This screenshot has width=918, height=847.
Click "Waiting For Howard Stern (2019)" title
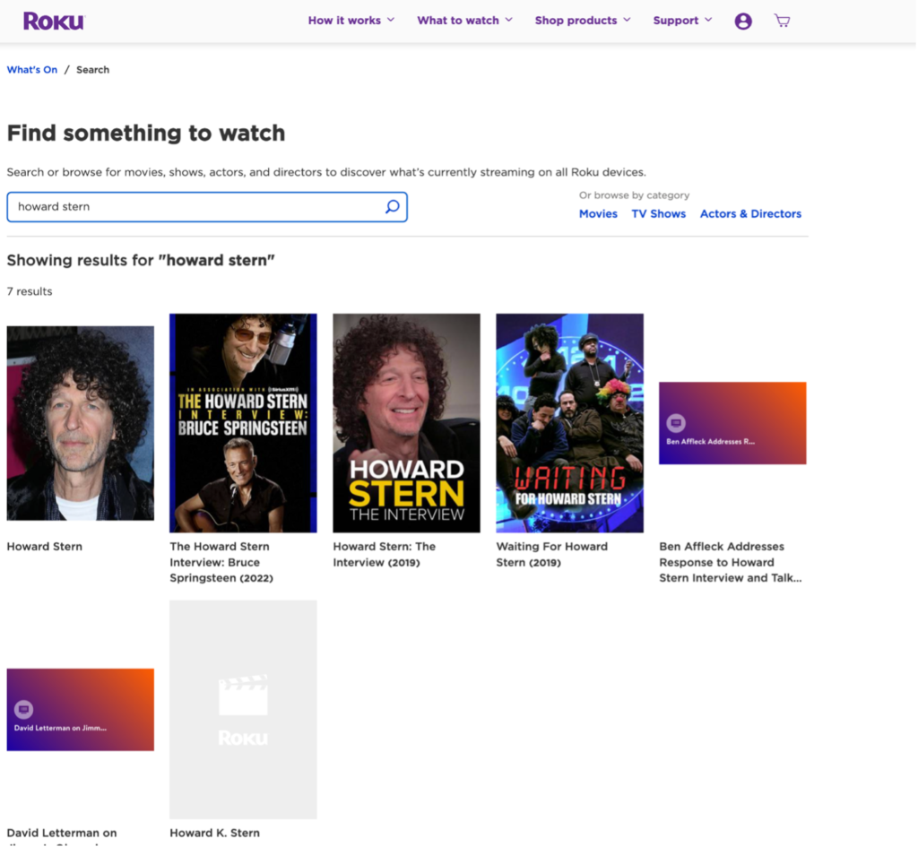tap(551, 554)
